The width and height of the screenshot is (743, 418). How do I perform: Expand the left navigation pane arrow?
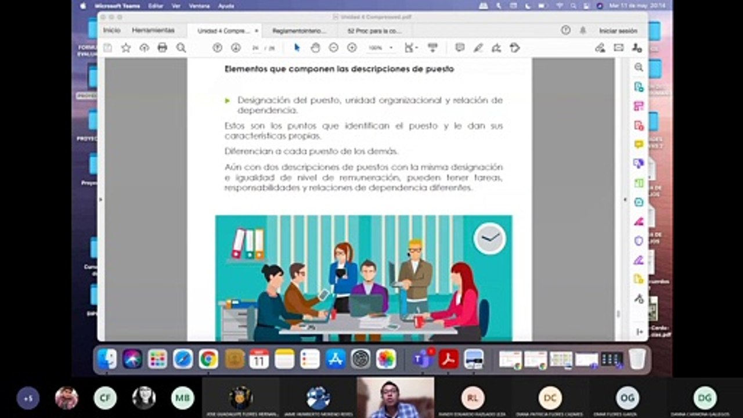tap(100, 199)
